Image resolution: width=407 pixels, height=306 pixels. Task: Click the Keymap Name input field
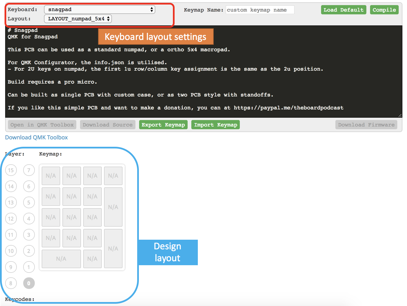(260, 10)
